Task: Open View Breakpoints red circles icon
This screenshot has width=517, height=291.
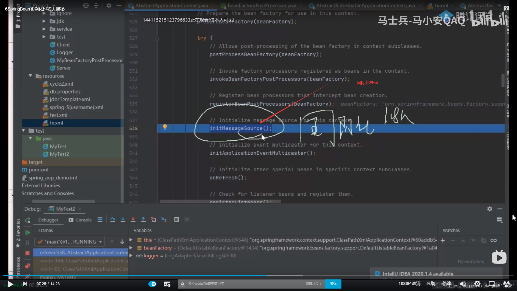Action: (27, 266)
